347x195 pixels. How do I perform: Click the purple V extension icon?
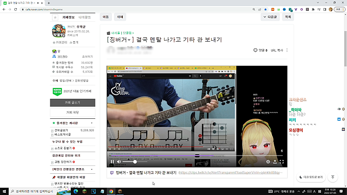[296, 10]
